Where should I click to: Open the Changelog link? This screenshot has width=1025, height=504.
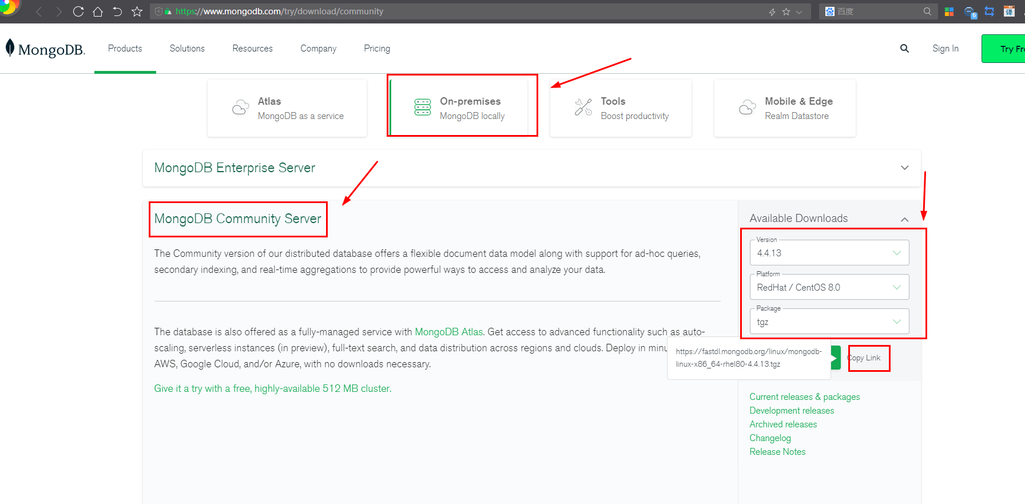click(x=770, y=438)
